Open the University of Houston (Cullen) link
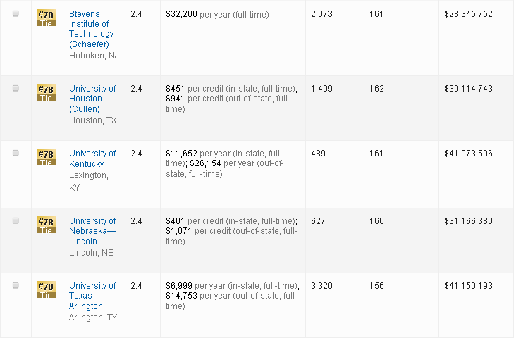This screenshot has width=516, height=338. 92,99
